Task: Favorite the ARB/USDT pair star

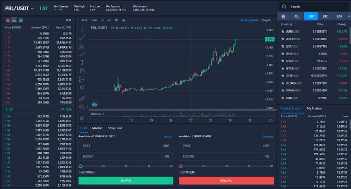Action: click(x=283, y=31)
